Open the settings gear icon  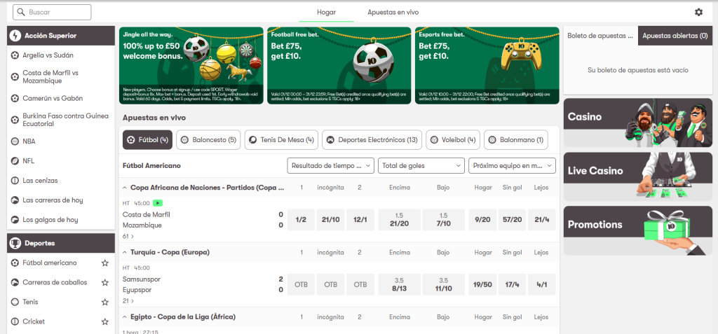698,13
